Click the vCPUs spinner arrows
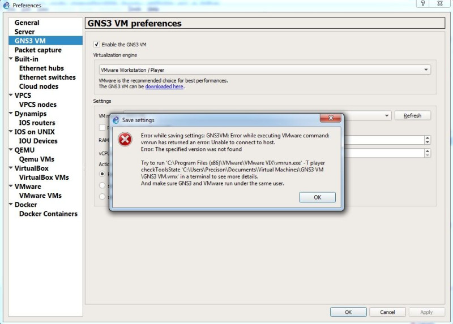Image resolution: width=453 pixels, height=324 pixels. click(x=428, y=153)
